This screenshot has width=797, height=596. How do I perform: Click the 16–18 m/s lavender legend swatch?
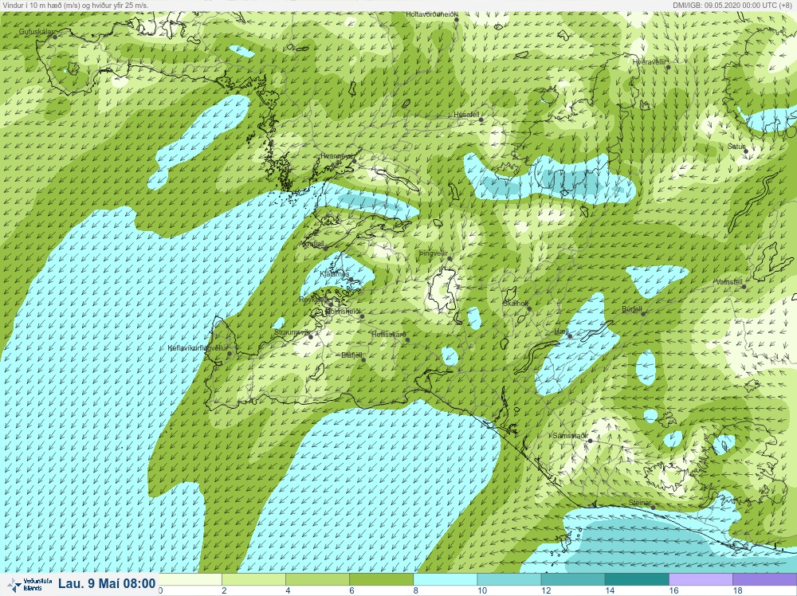tap(701, 580)
